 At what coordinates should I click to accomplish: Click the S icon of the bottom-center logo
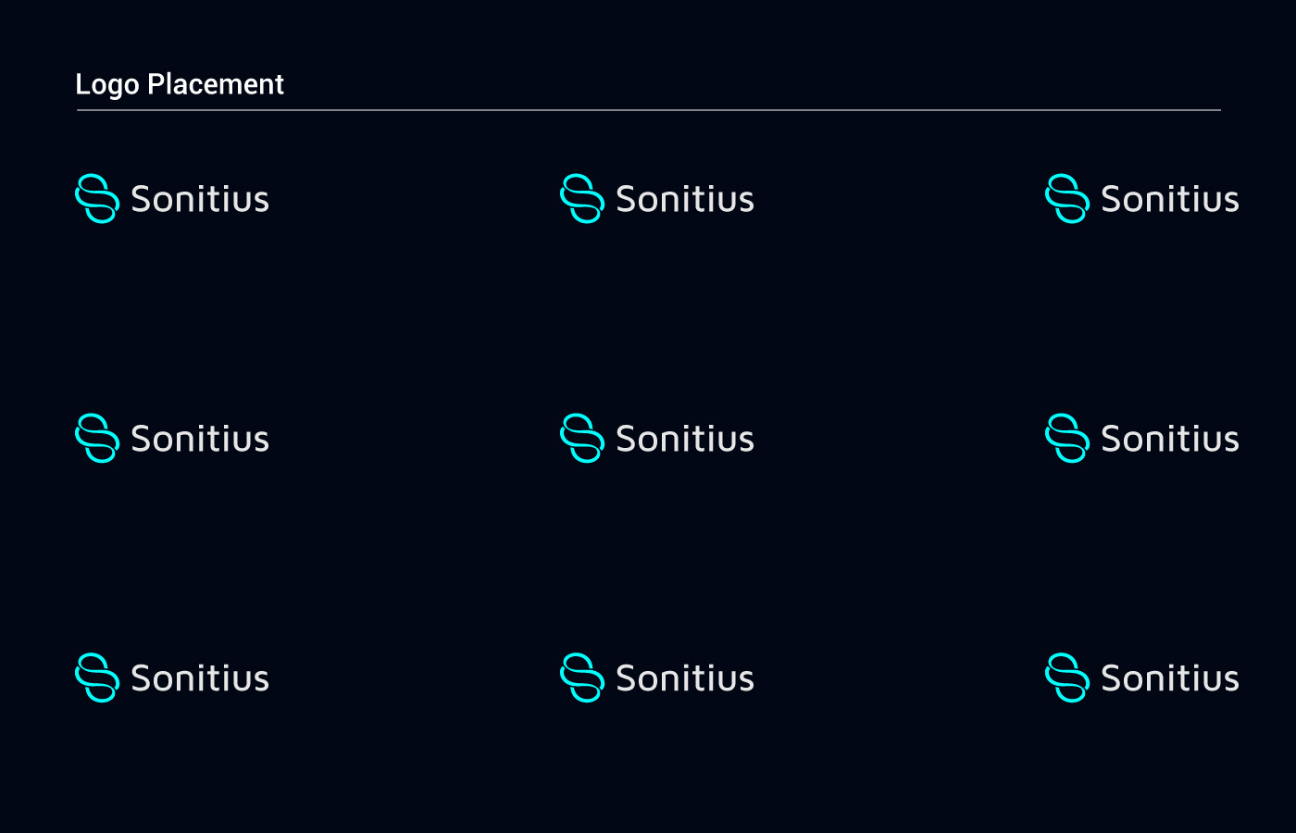tap(582, 678)
